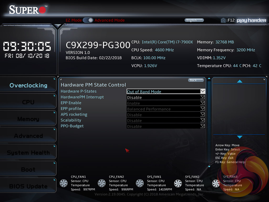Click the CPU Speed 4600 MHz value

click(164, 50)
